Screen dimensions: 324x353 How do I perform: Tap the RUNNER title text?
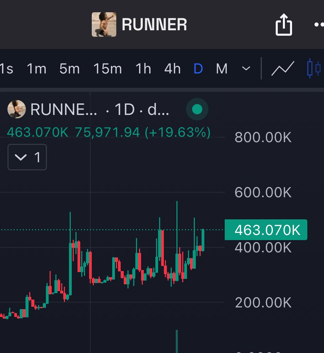pyautogui.click(x=154, y=24)
